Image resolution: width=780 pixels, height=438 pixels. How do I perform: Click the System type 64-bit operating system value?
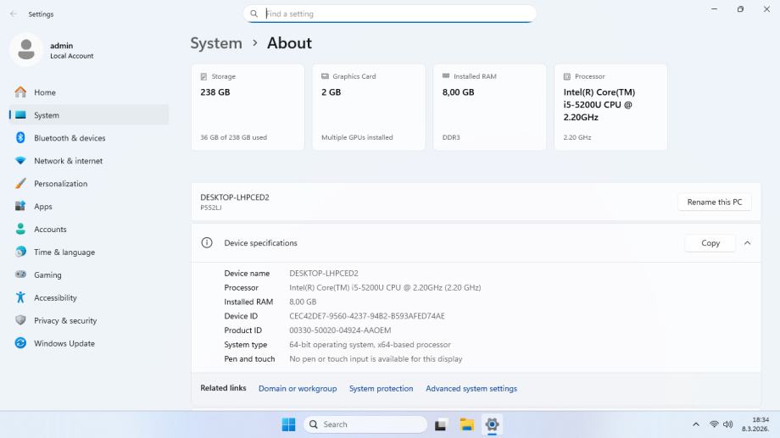click(370, 345)
